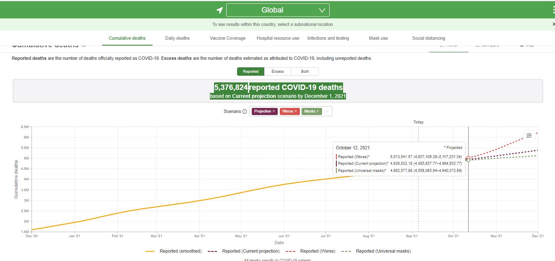Toggle the Reported (Current projection) legend series
This screenshot has width=555, height=261.
tap(244, 251)
